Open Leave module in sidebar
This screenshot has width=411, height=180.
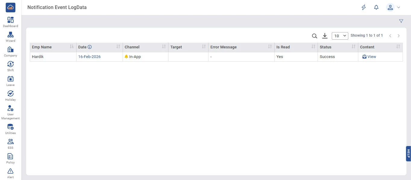coord(11,81)
